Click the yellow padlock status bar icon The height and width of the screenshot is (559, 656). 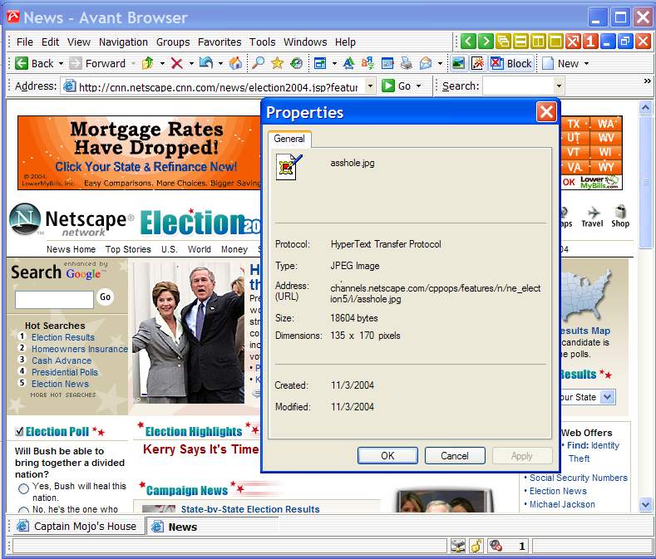coord(476,546)
